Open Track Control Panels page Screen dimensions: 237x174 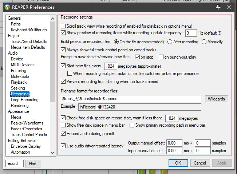click(29, 135)
